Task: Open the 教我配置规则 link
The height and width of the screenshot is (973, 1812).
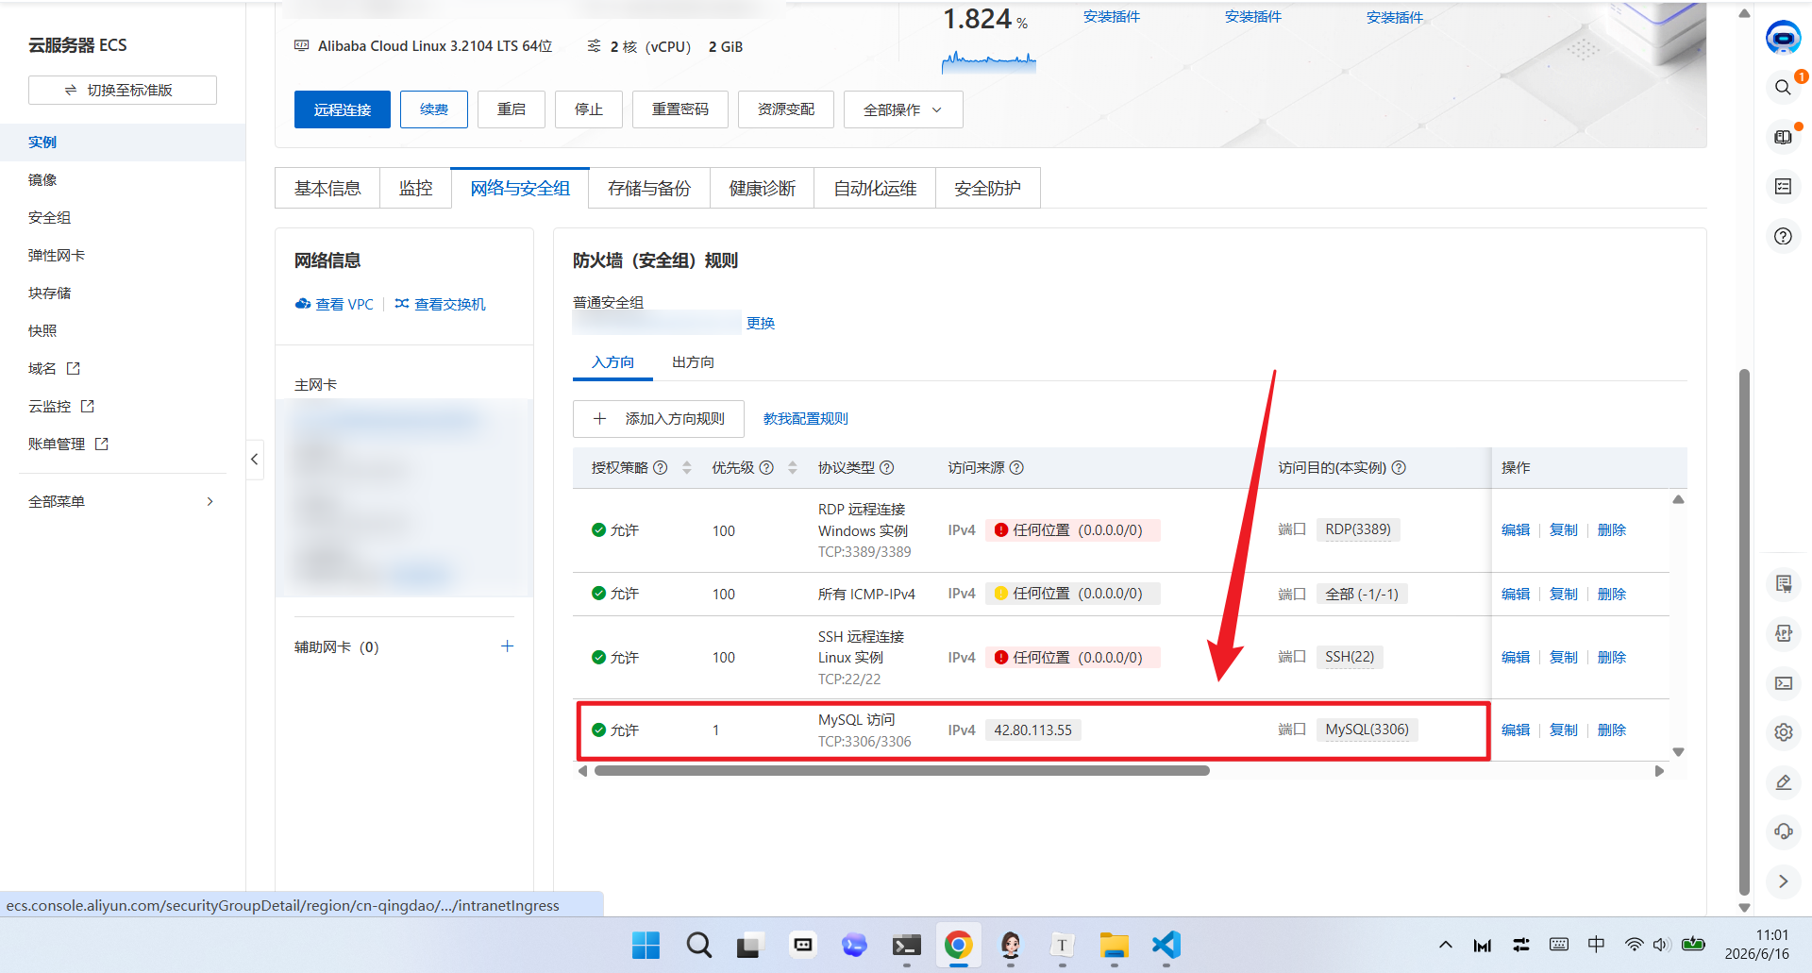Action: [x=806, y=419]
